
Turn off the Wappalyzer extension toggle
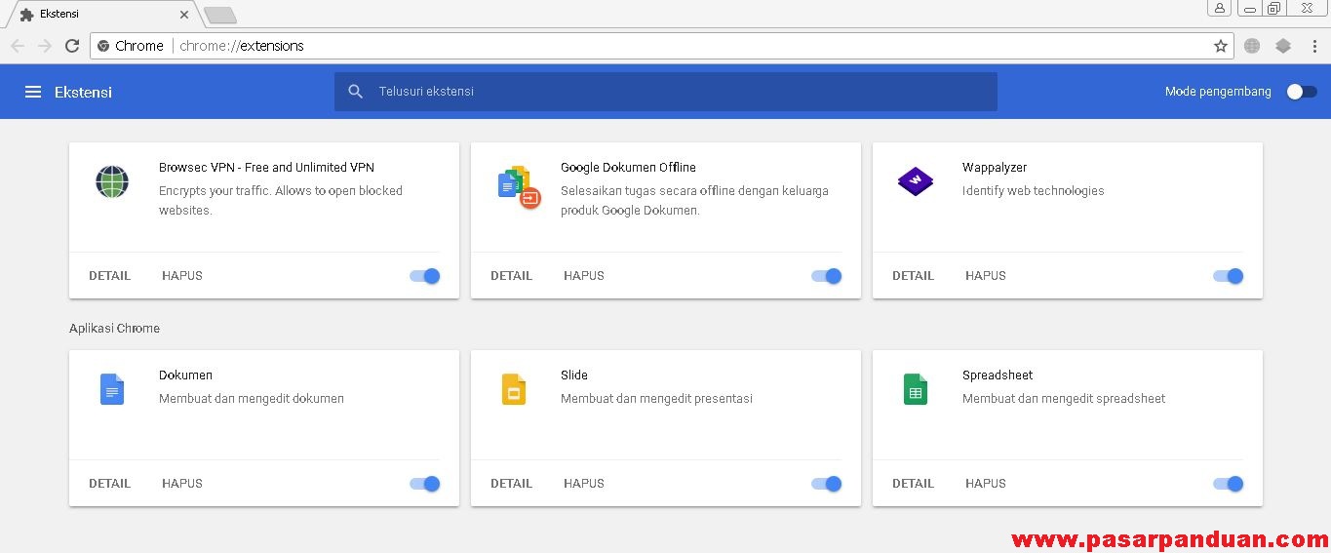(x=1229, y=276)
